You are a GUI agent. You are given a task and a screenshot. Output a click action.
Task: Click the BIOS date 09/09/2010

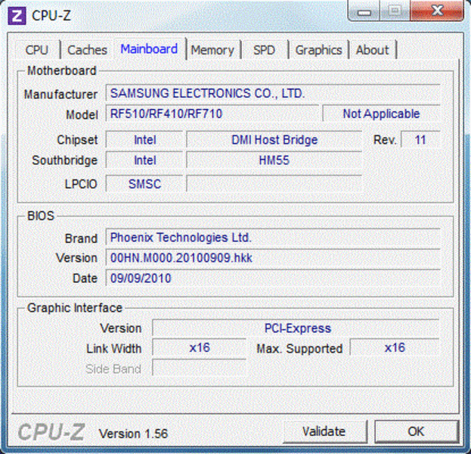[273, 278]
